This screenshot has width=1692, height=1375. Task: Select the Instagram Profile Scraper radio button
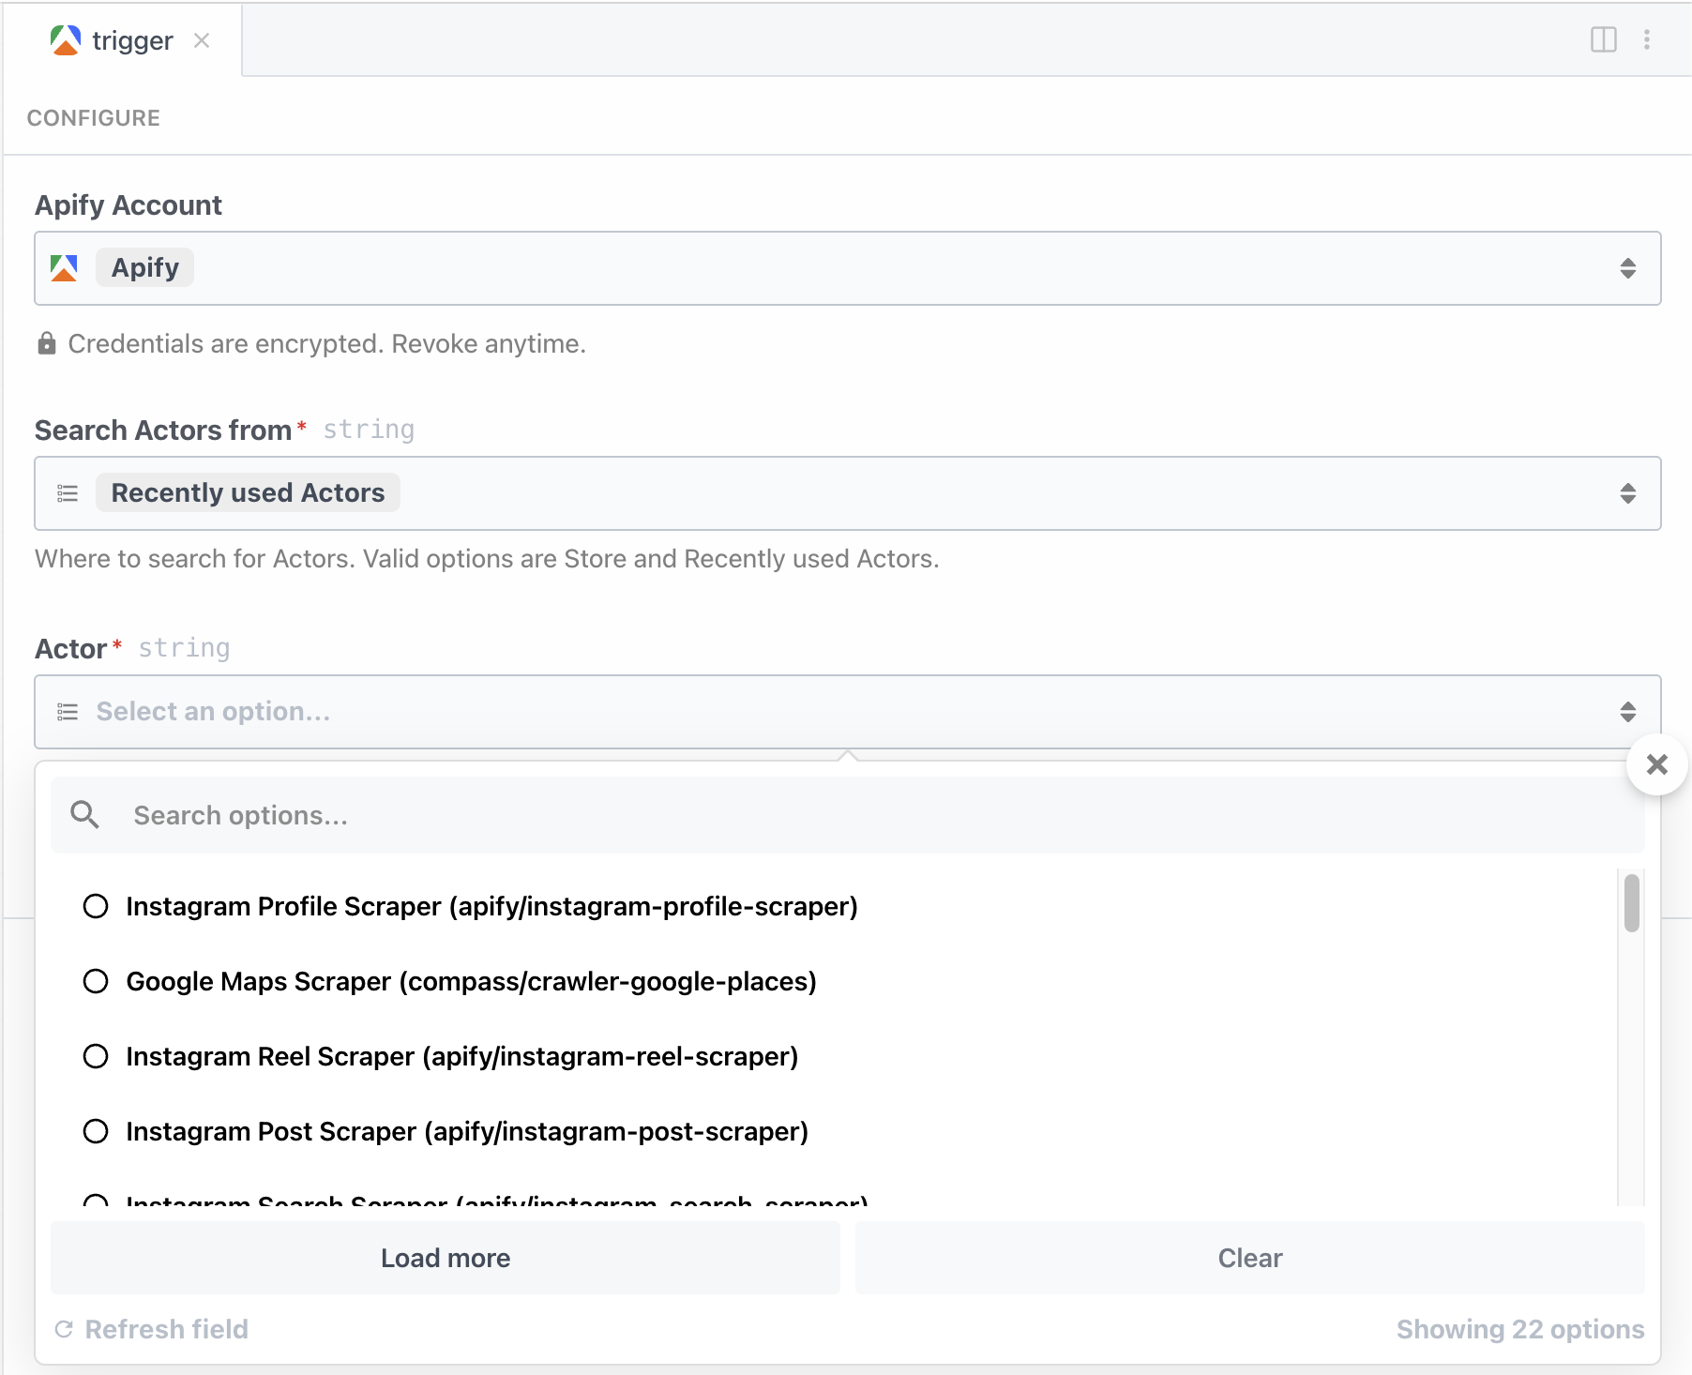click(x=96, y=906)
